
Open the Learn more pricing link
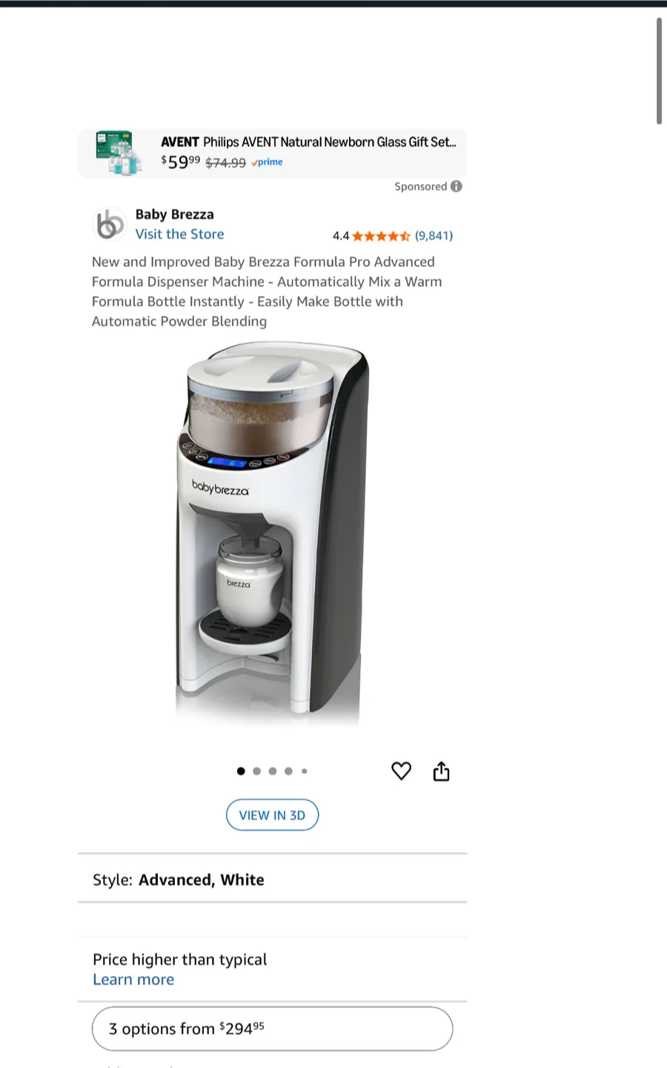(x=133, y=980)
